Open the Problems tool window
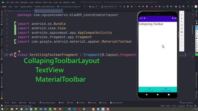 coord(81,103)
